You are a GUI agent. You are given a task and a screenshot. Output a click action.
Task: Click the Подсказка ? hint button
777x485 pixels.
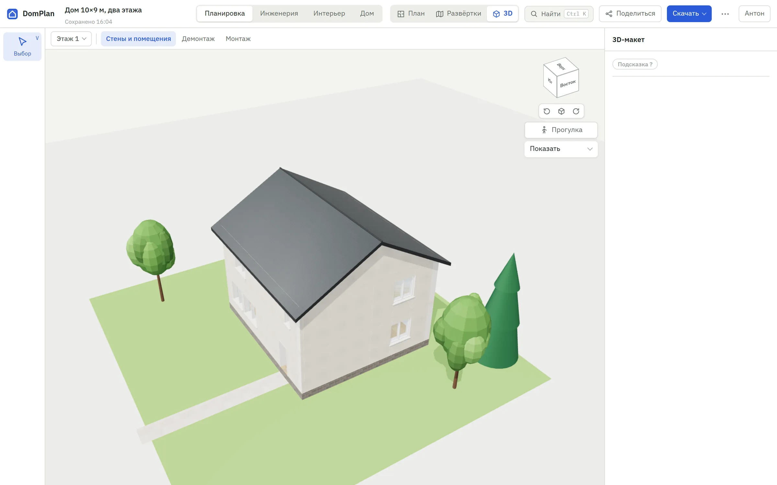tap(635, 64)
